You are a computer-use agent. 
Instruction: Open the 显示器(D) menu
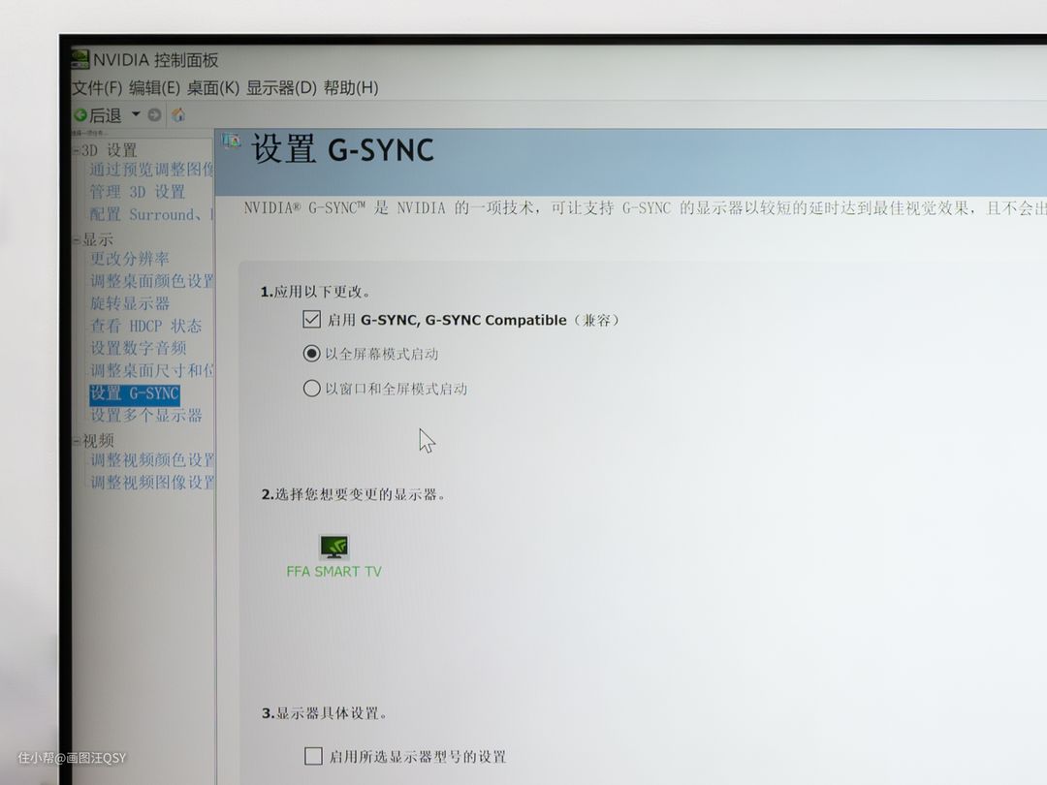click(281, 87)
